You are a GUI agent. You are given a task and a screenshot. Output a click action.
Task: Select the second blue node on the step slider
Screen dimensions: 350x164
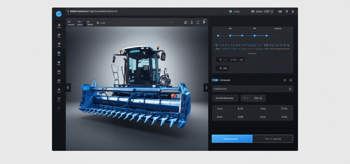pyautogui.click(x=230, y=36)
